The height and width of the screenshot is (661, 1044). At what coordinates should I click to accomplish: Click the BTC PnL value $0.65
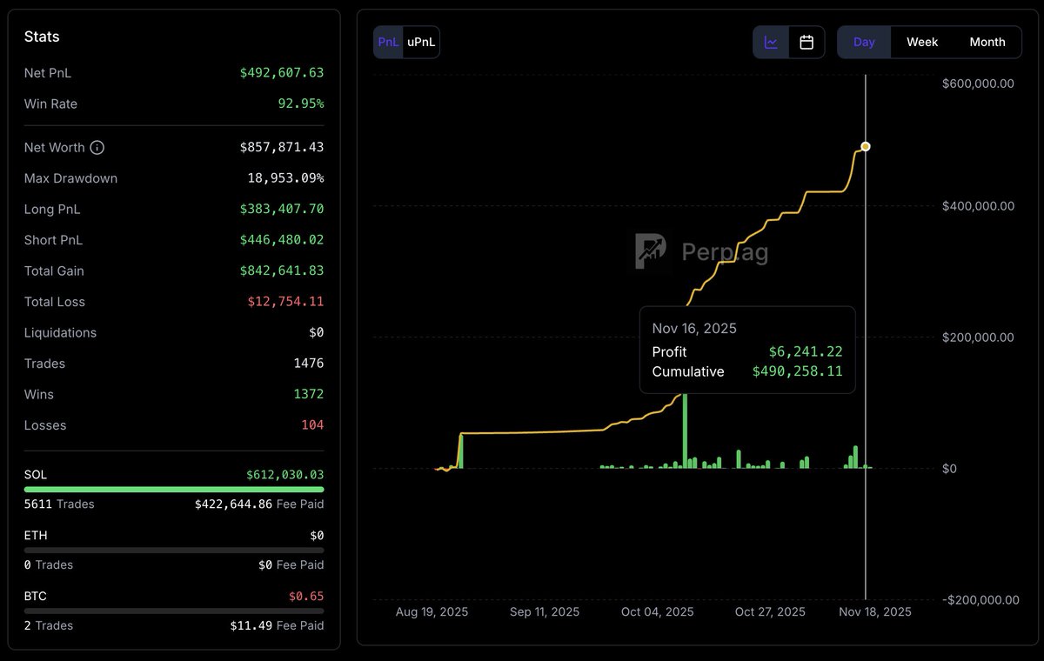tap(306, 597)
